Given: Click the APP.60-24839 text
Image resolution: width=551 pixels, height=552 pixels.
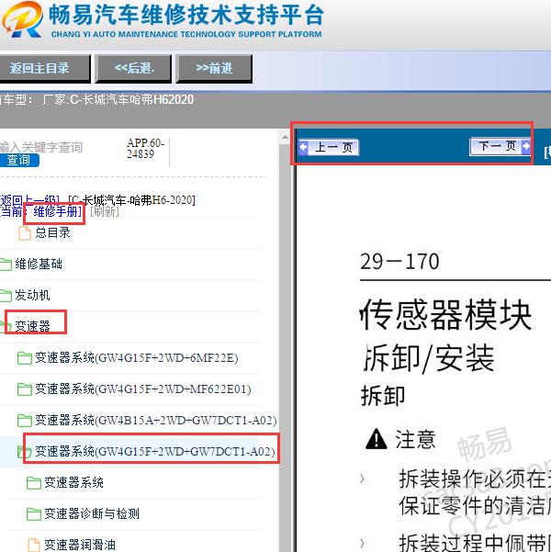Looking at the screenshot, I should (x=145, y=148).
